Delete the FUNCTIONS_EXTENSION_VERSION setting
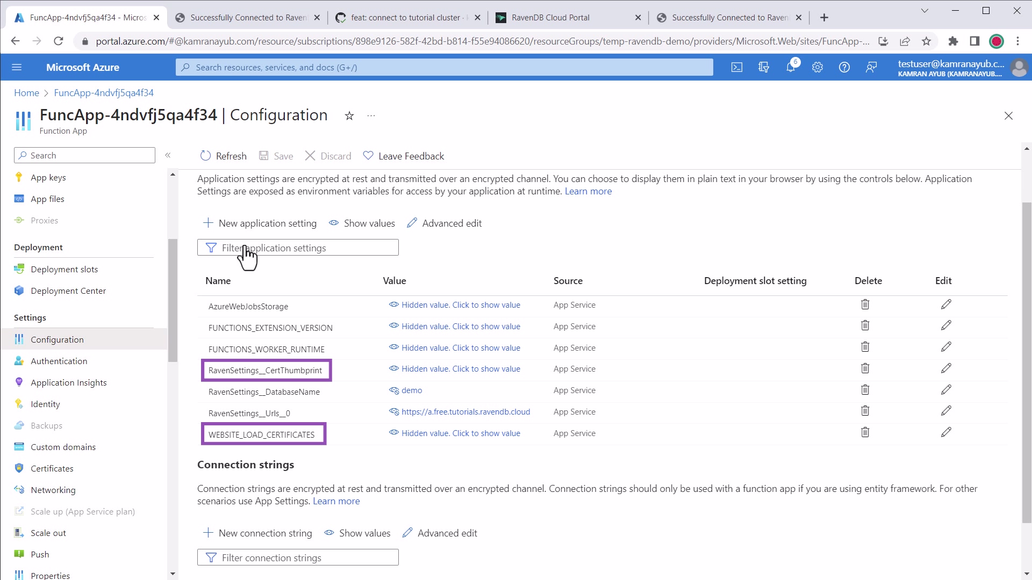 (865, 325)
